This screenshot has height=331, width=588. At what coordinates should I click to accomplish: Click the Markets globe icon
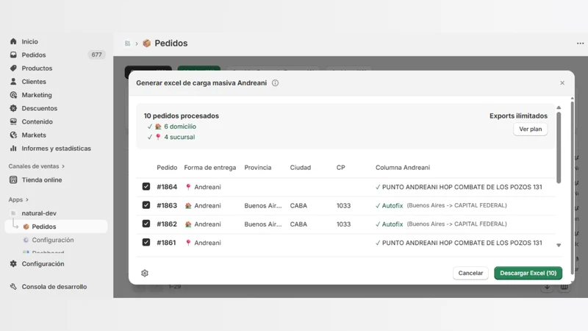click(13, 135)
